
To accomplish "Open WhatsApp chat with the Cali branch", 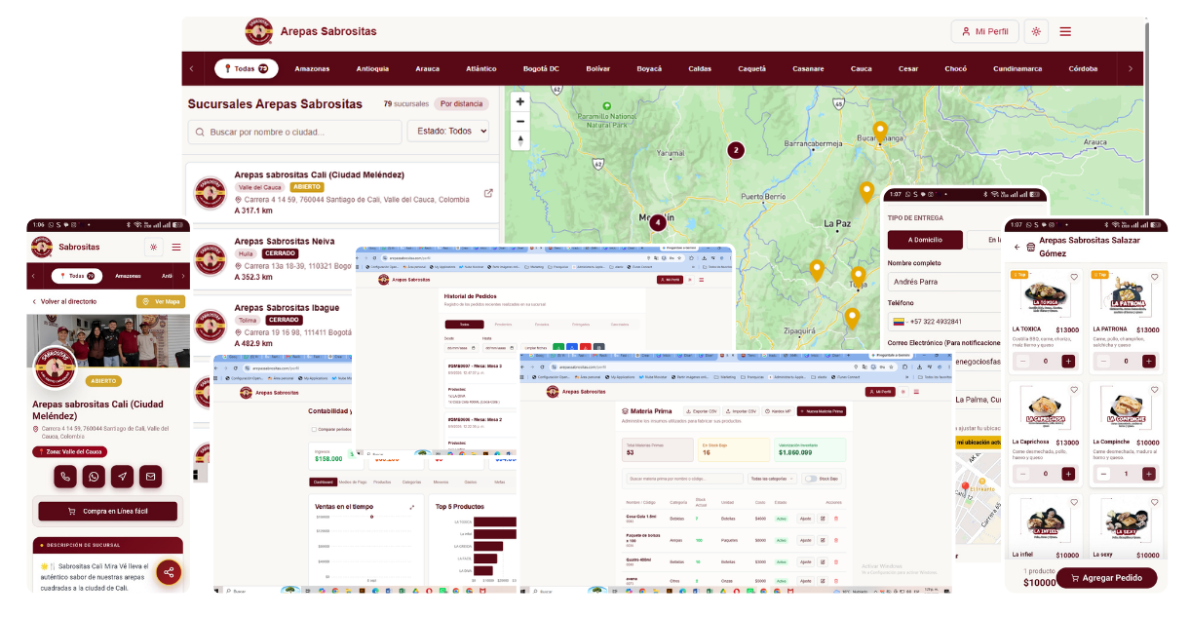I will tap(94, 477).
